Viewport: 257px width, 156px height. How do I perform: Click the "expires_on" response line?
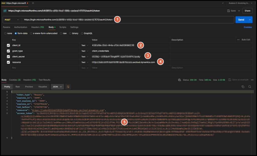coord(33,104)
